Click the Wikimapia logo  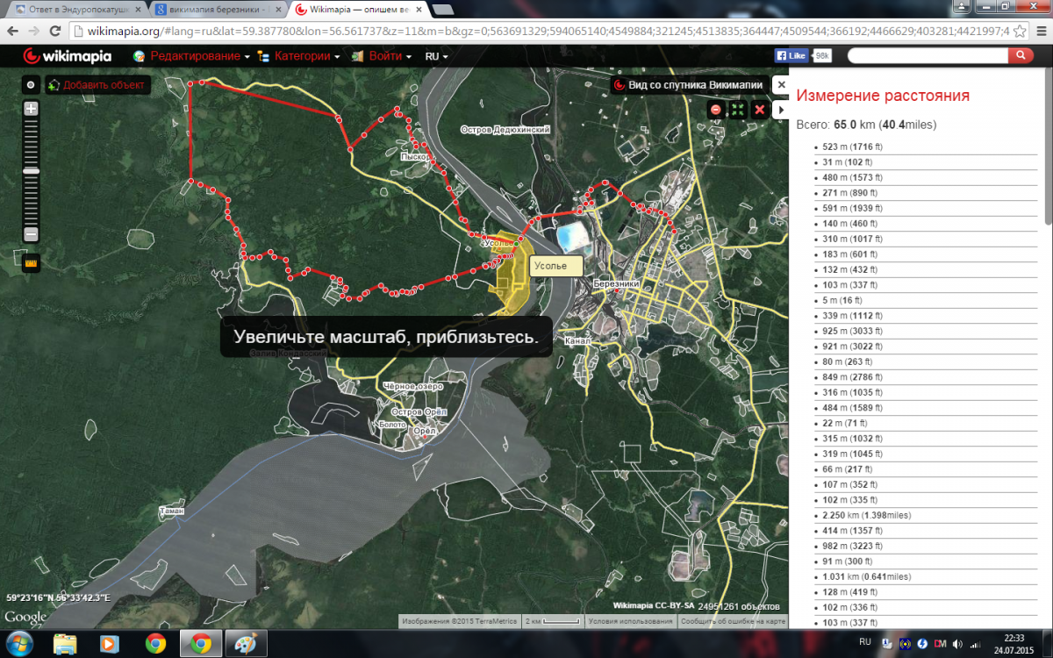coord(67,56)
